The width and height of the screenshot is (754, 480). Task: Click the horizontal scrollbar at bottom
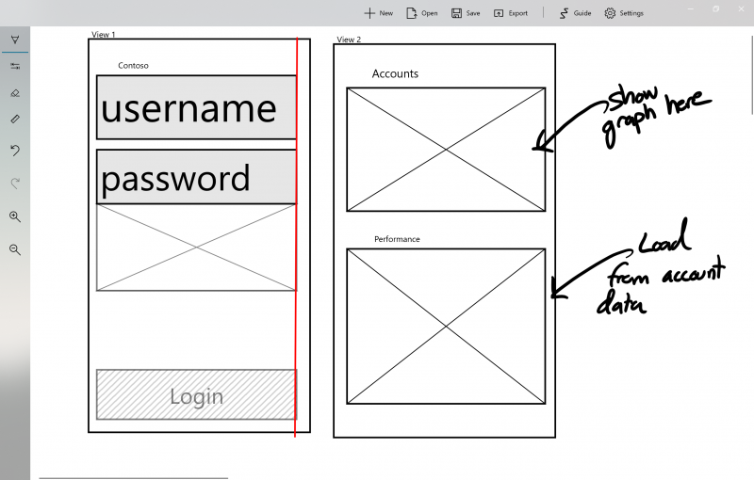133,478
